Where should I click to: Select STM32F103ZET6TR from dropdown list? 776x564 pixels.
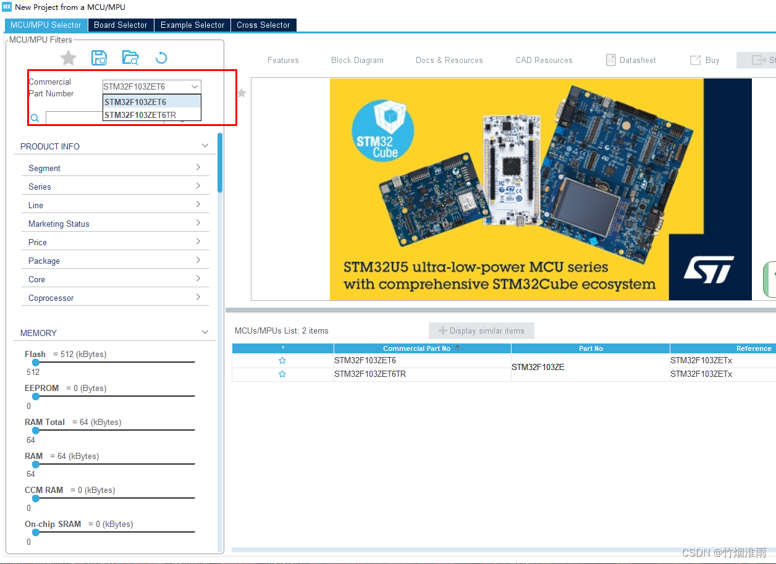coord(151,115)
